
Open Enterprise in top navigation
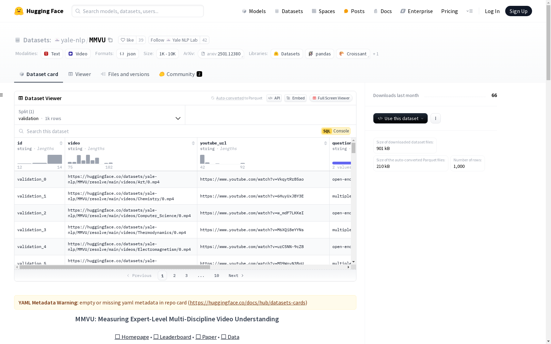coord(416,11)
